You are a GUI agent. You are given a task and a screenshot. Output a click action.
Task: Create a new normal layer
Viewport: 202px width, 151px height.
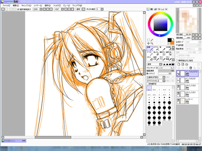[x=179, y=64]
